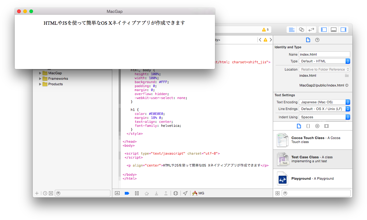Screen dimensions: 367x220
Task: Show the Quick Help inspector tab
Action: (x=317, y=40)
